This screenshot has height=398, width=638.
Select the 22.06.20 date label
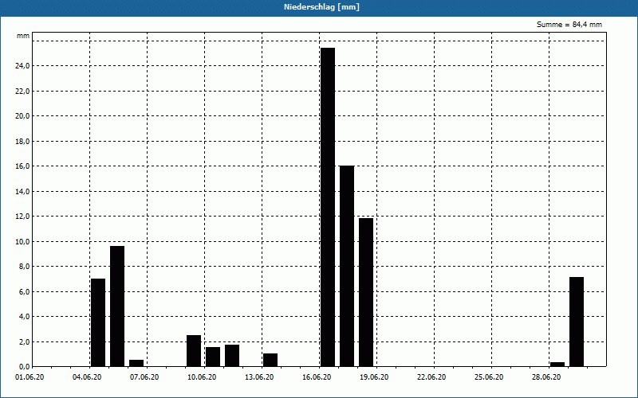[x=431, y=377]
